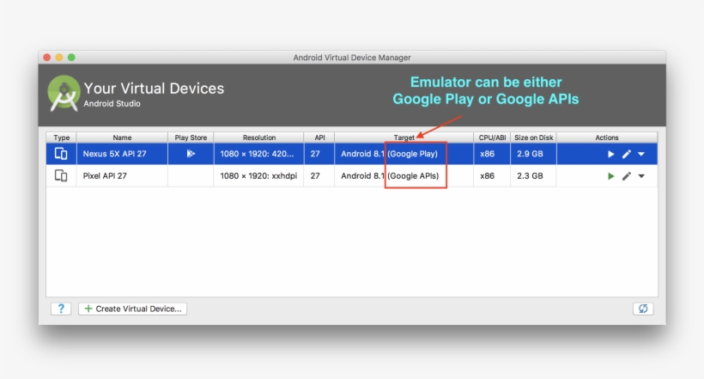Edit the Pixel API 27 device
This screenshot has height=379, width=704.
[x=627, y=176]
